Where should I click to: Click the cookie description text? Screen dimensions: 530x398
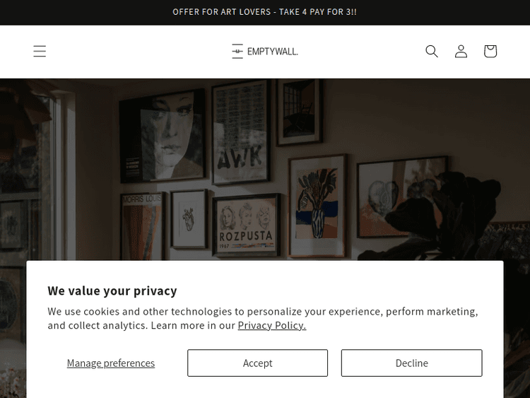click(263, 318)
